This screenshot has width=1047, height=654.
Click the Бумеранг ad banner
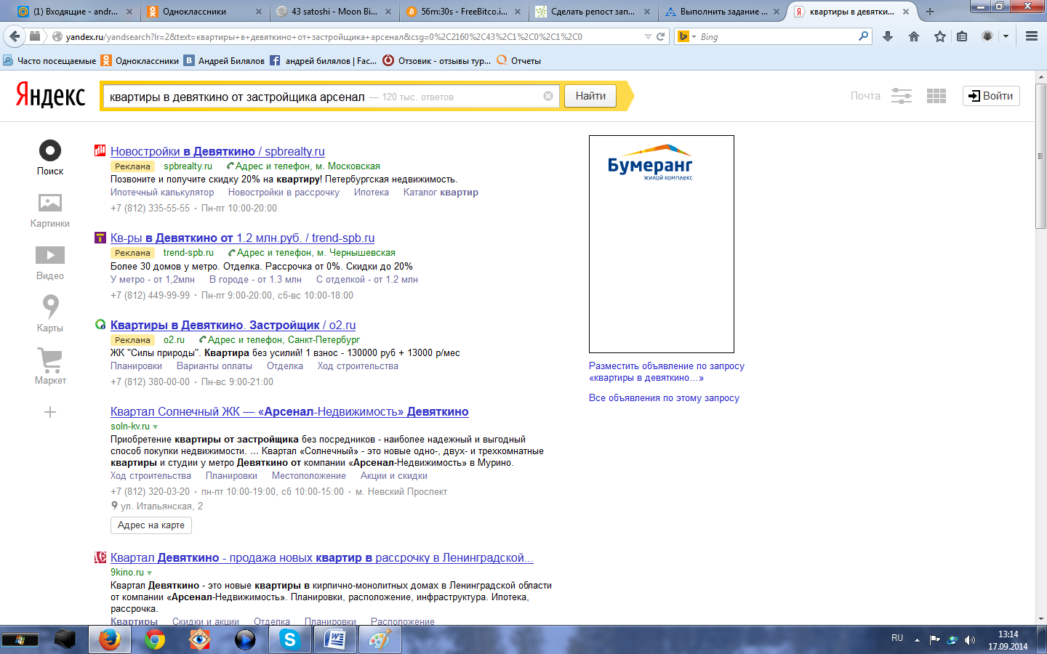point(662,244)
